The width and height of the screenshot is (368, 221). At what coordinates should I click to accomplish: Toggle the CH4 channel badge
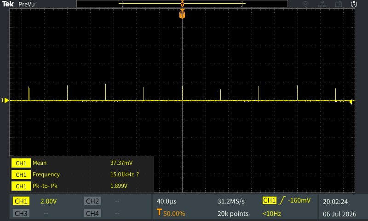tap(92, 214)
